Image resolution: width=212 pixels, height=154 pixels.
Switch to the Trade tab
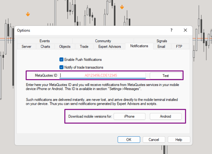point(84,47)
